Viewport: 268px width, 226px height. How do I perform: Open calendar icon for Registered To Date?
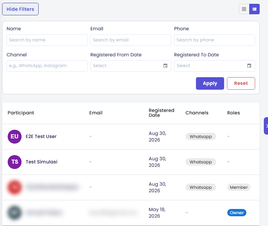pyautogui.click(x=249, y=66)
